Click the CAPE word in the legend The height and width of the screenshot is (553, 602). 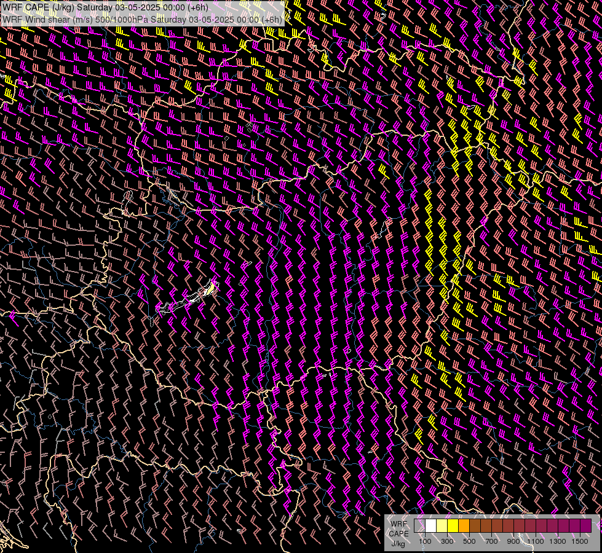coord(398,534)
